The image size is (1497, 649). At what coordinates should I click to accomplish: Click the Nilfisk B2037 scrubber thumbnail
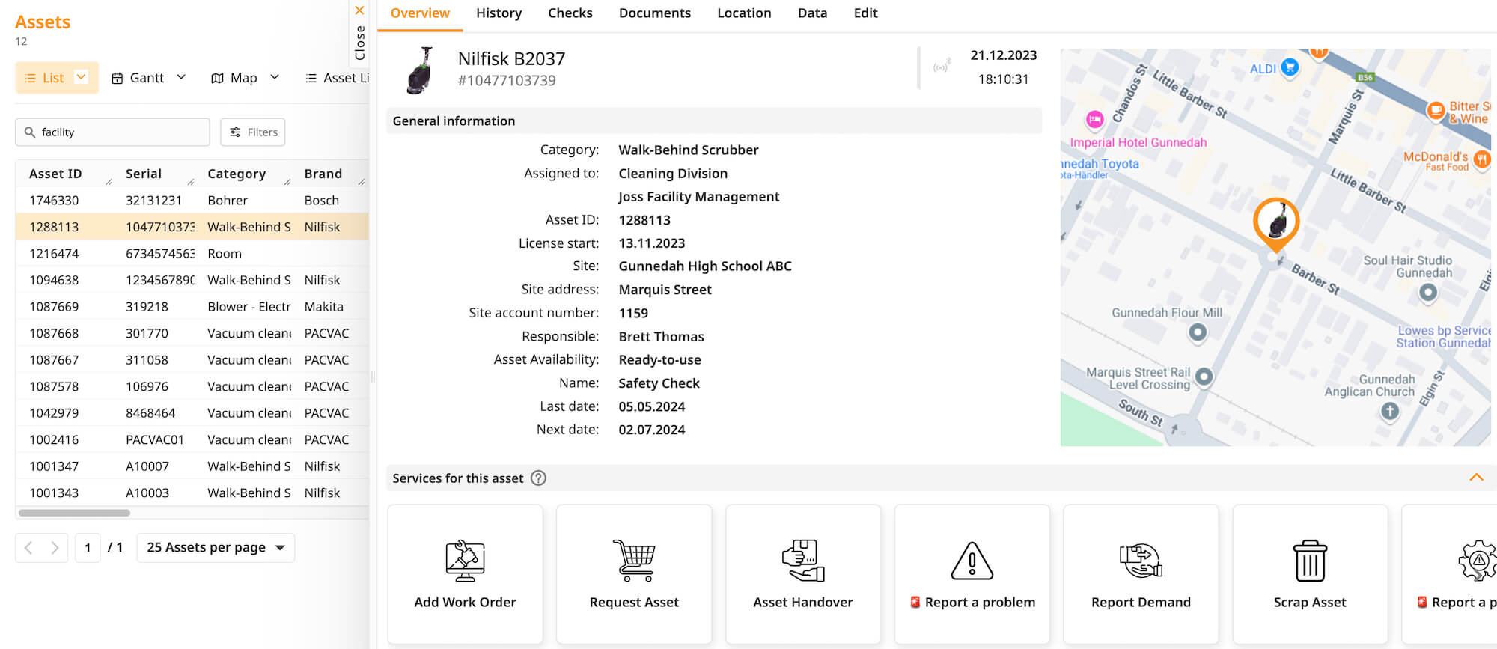coord(421,70)
